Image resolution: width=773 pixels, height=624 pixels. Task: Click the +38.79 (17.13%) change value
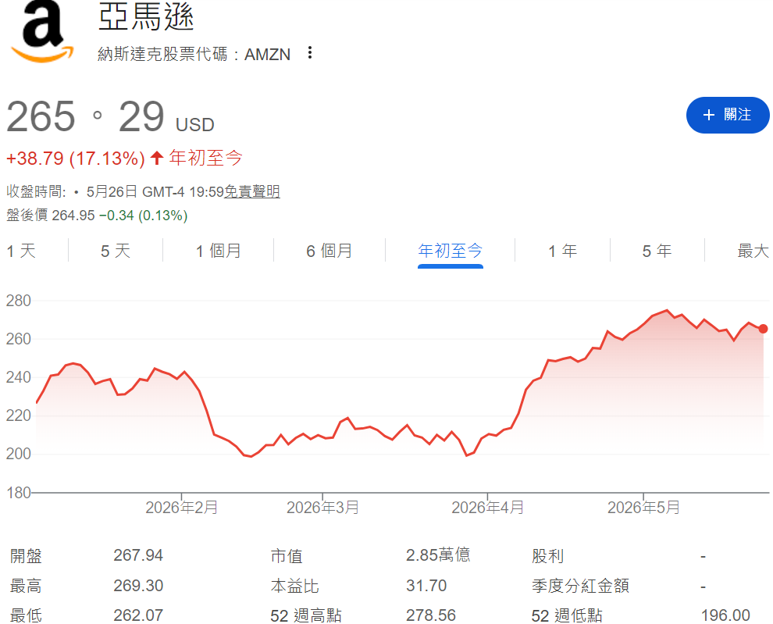coord(76,159)
